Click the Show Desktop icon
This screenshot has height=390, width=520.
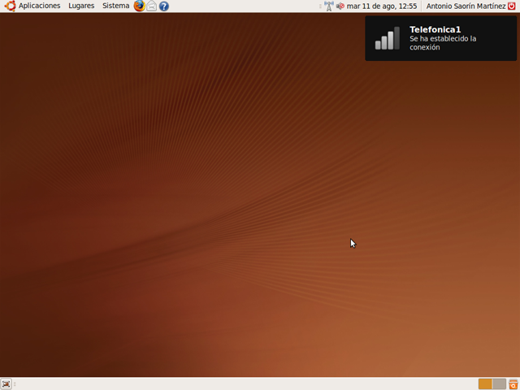6,383
